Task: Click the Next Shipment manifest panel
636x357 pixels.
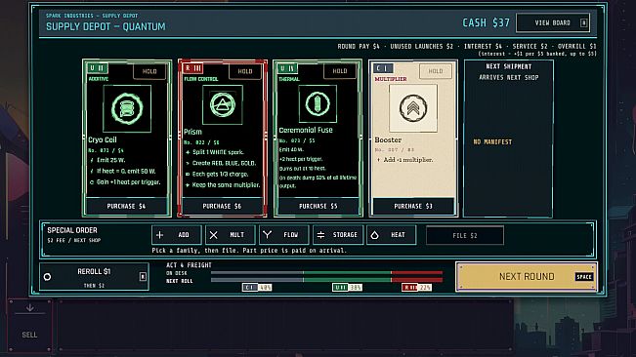Action: click(x=509, y=139)
